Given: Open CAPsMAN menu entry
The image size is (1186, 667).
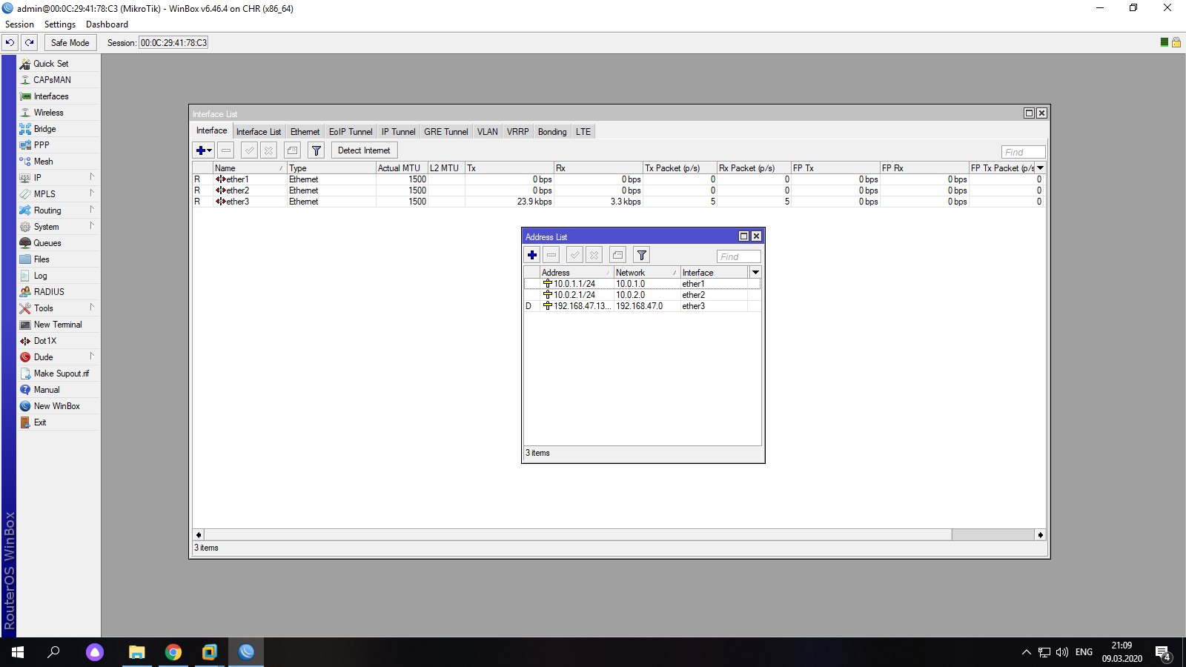Looking at the screenshot, I should pyautogui.click(x=59, y=80).
